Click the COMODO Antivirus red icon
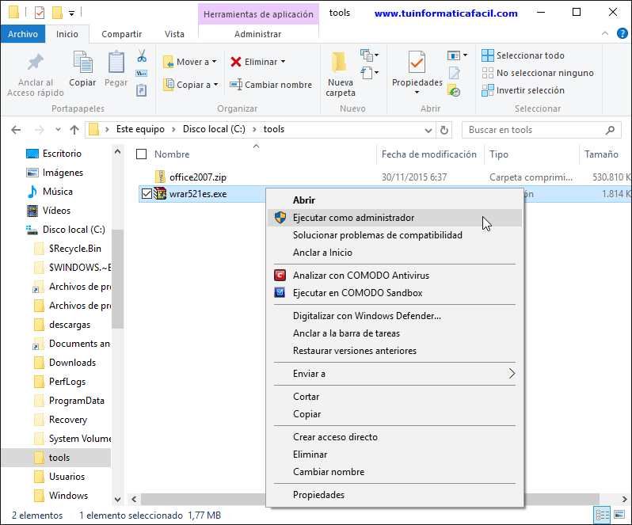 click(280, 276)
